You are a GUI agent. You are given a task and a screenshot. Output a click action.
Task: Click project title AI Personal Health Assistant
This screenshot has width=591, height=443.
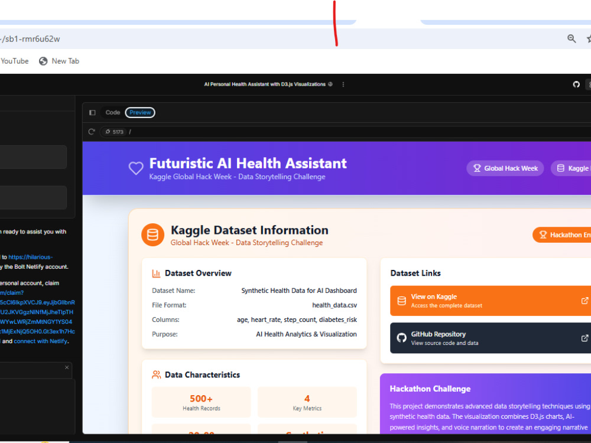click(265, 84)
